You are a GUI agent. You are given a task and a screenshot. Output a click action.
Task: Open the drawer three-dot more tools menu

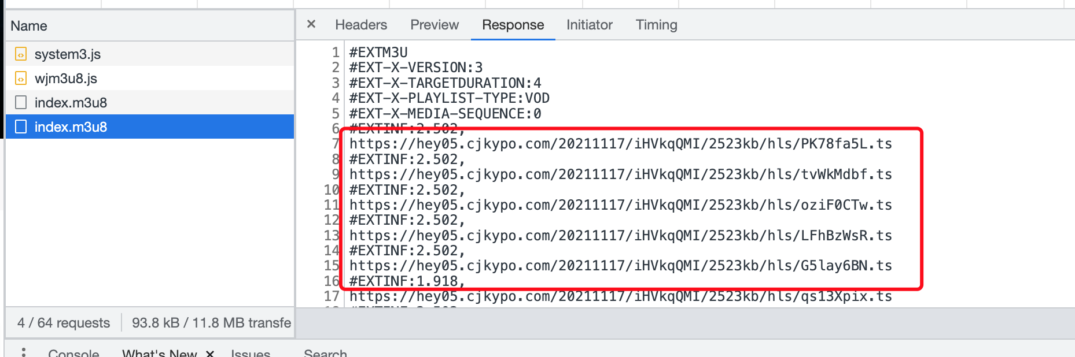[x=24, y=352]
